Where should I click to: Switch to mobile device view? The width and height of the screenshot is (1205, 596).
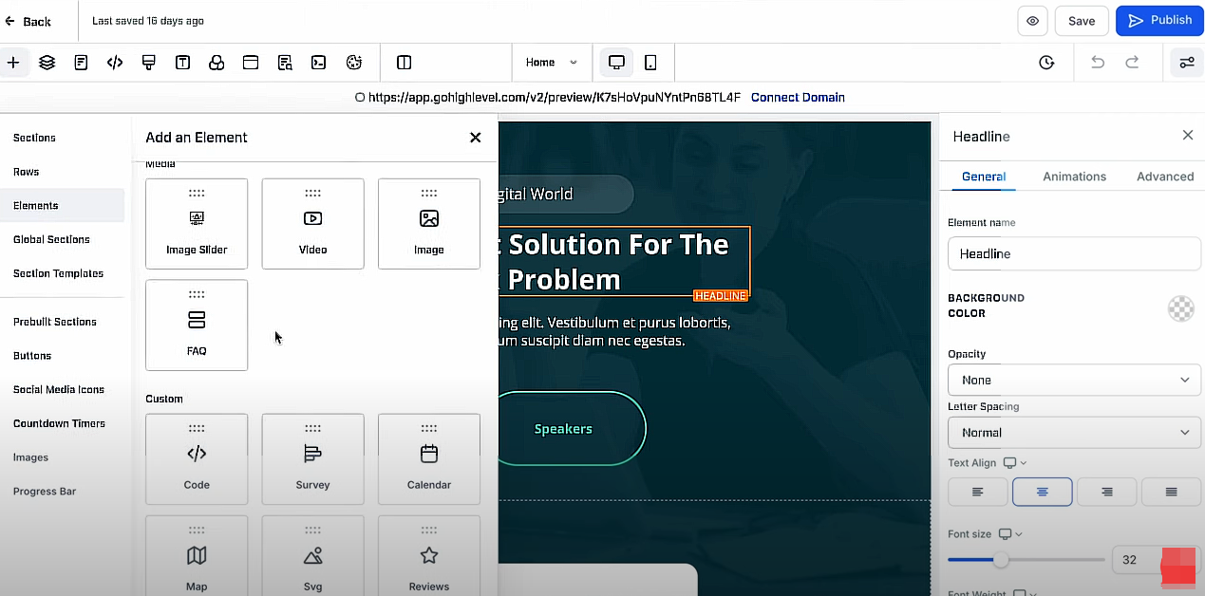[650, 63]
